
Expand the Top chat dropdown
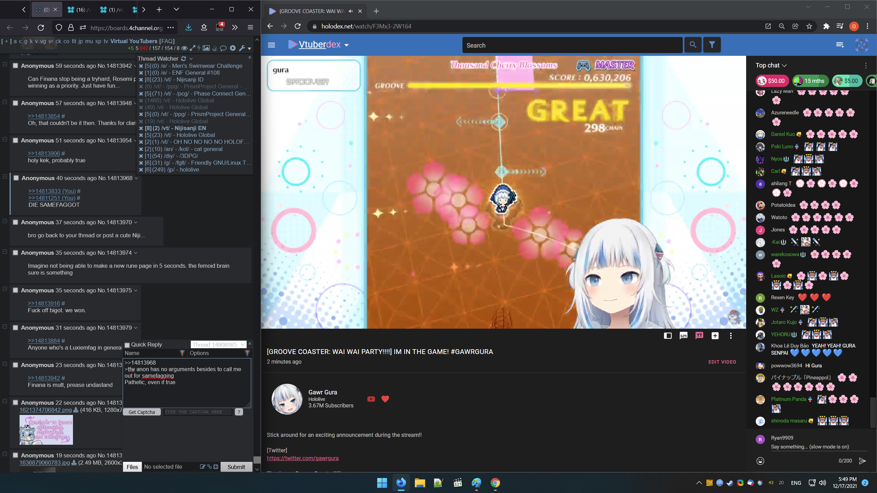click(x=771, y=65)
